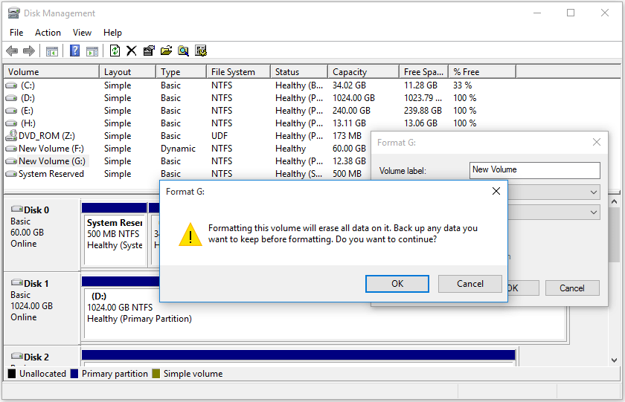Screen dimensions: 625x402
Task: Click the Volume label input field
Action: (x=534, y=170)
